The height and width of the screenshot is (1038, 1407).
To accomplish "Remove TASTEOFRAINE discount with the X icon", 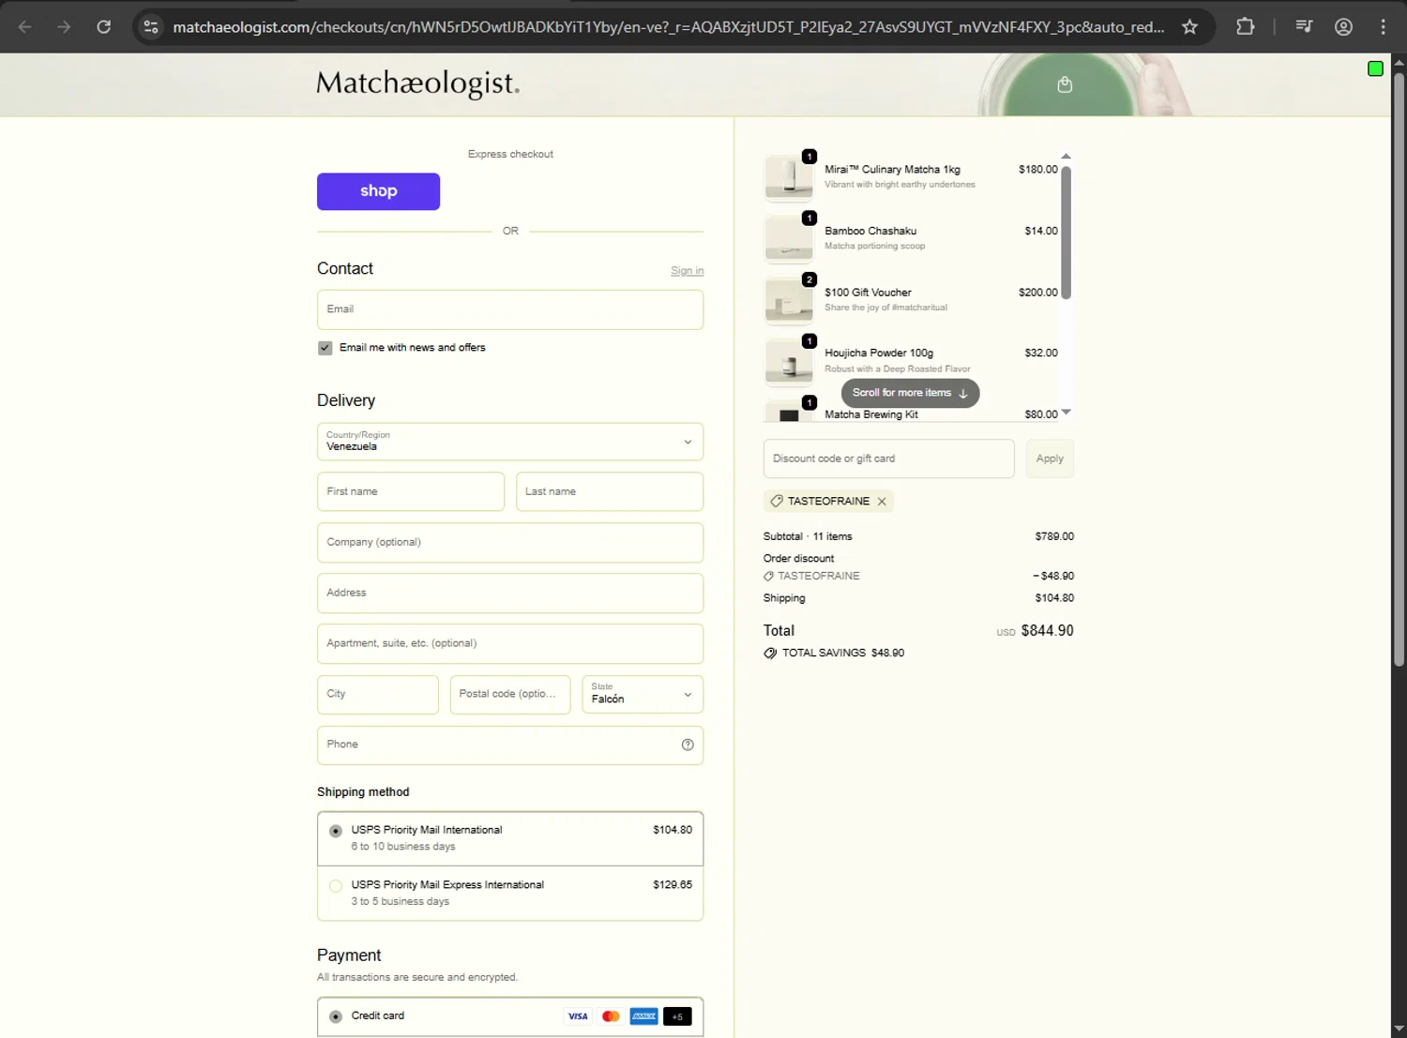I will (x=882, y=502).
